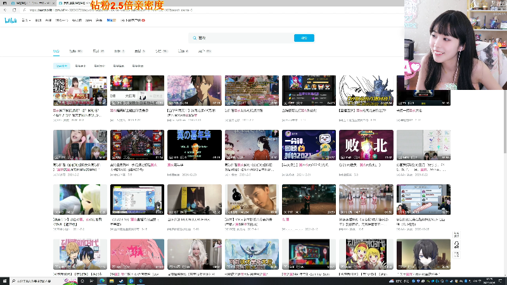Switch to the 用户 results tab
The width and height of the screenshot is (507, 285).
[x=204, y=51]
